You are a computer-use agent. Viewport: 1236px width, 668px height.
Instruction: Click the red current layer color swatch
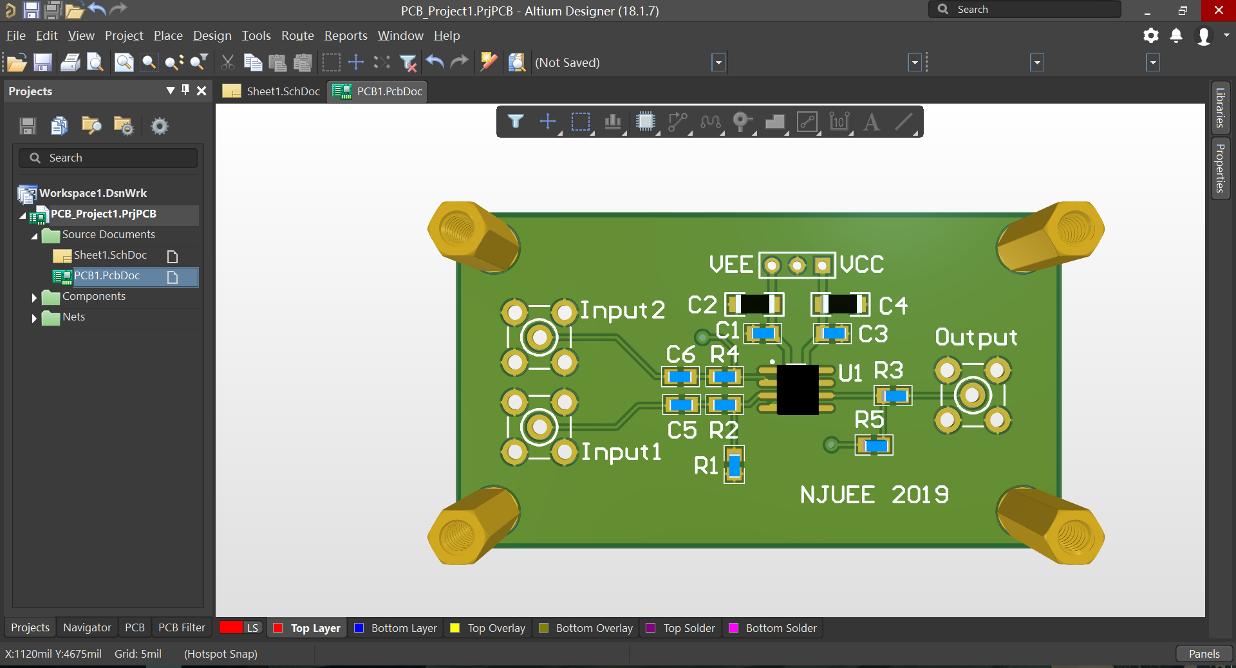[x=230, y=627]
